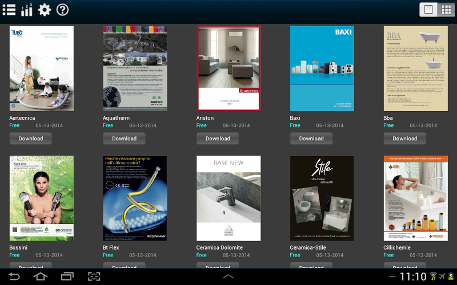457x285 pixels.
Task: Click the 05-13-2014 date under Ceramica-Stile
Action: click(330, 255)
